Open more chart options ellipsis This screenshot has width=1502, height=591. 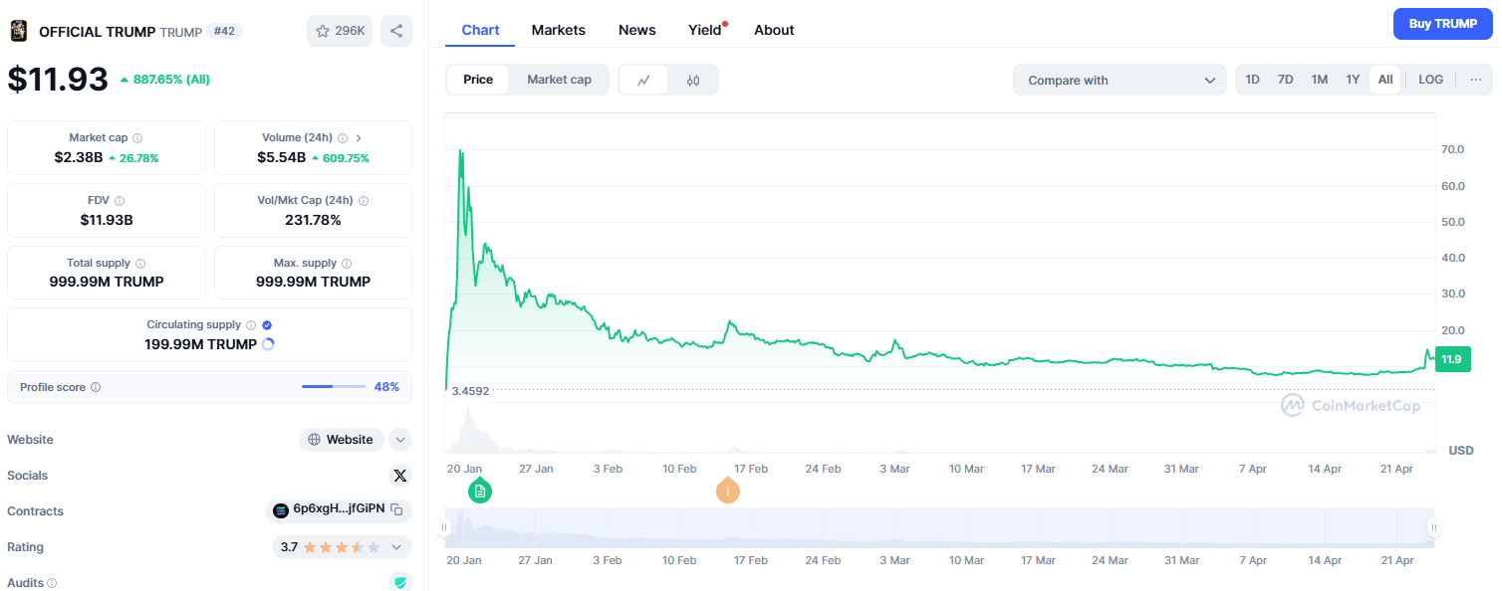(x=1475, y=80)
